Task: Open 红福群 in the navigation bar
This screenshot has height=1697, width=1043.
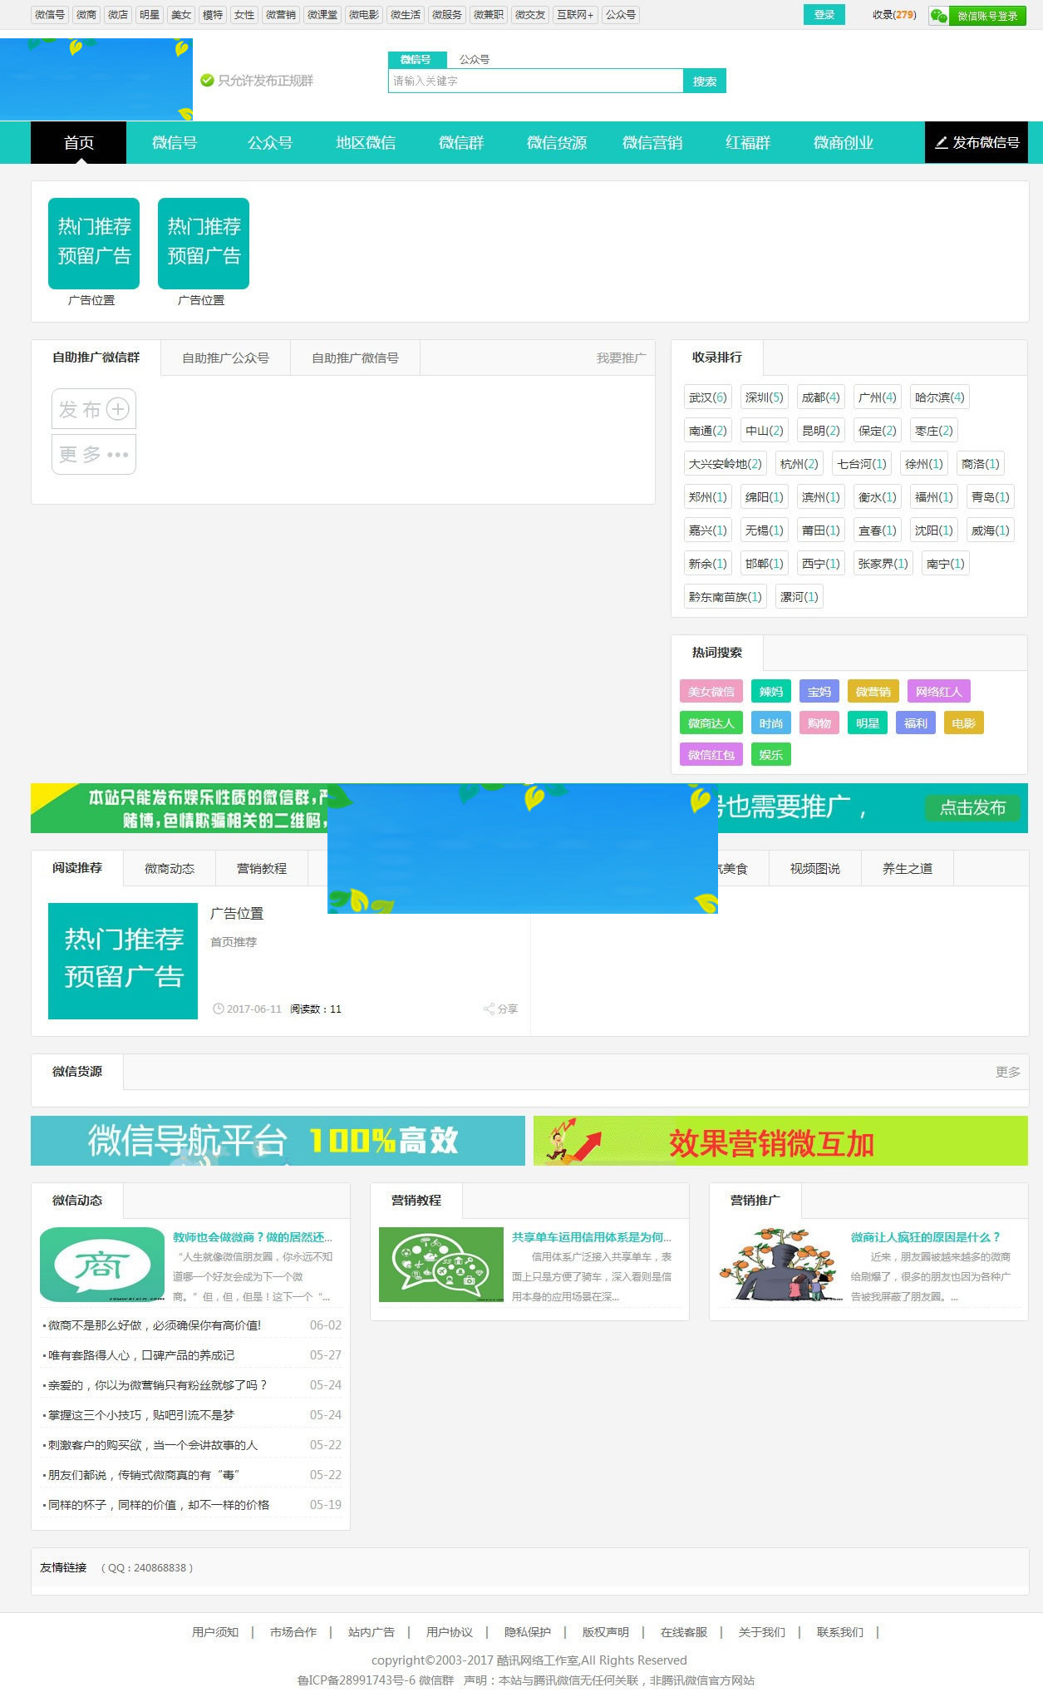Action: [x=747, y=143]
